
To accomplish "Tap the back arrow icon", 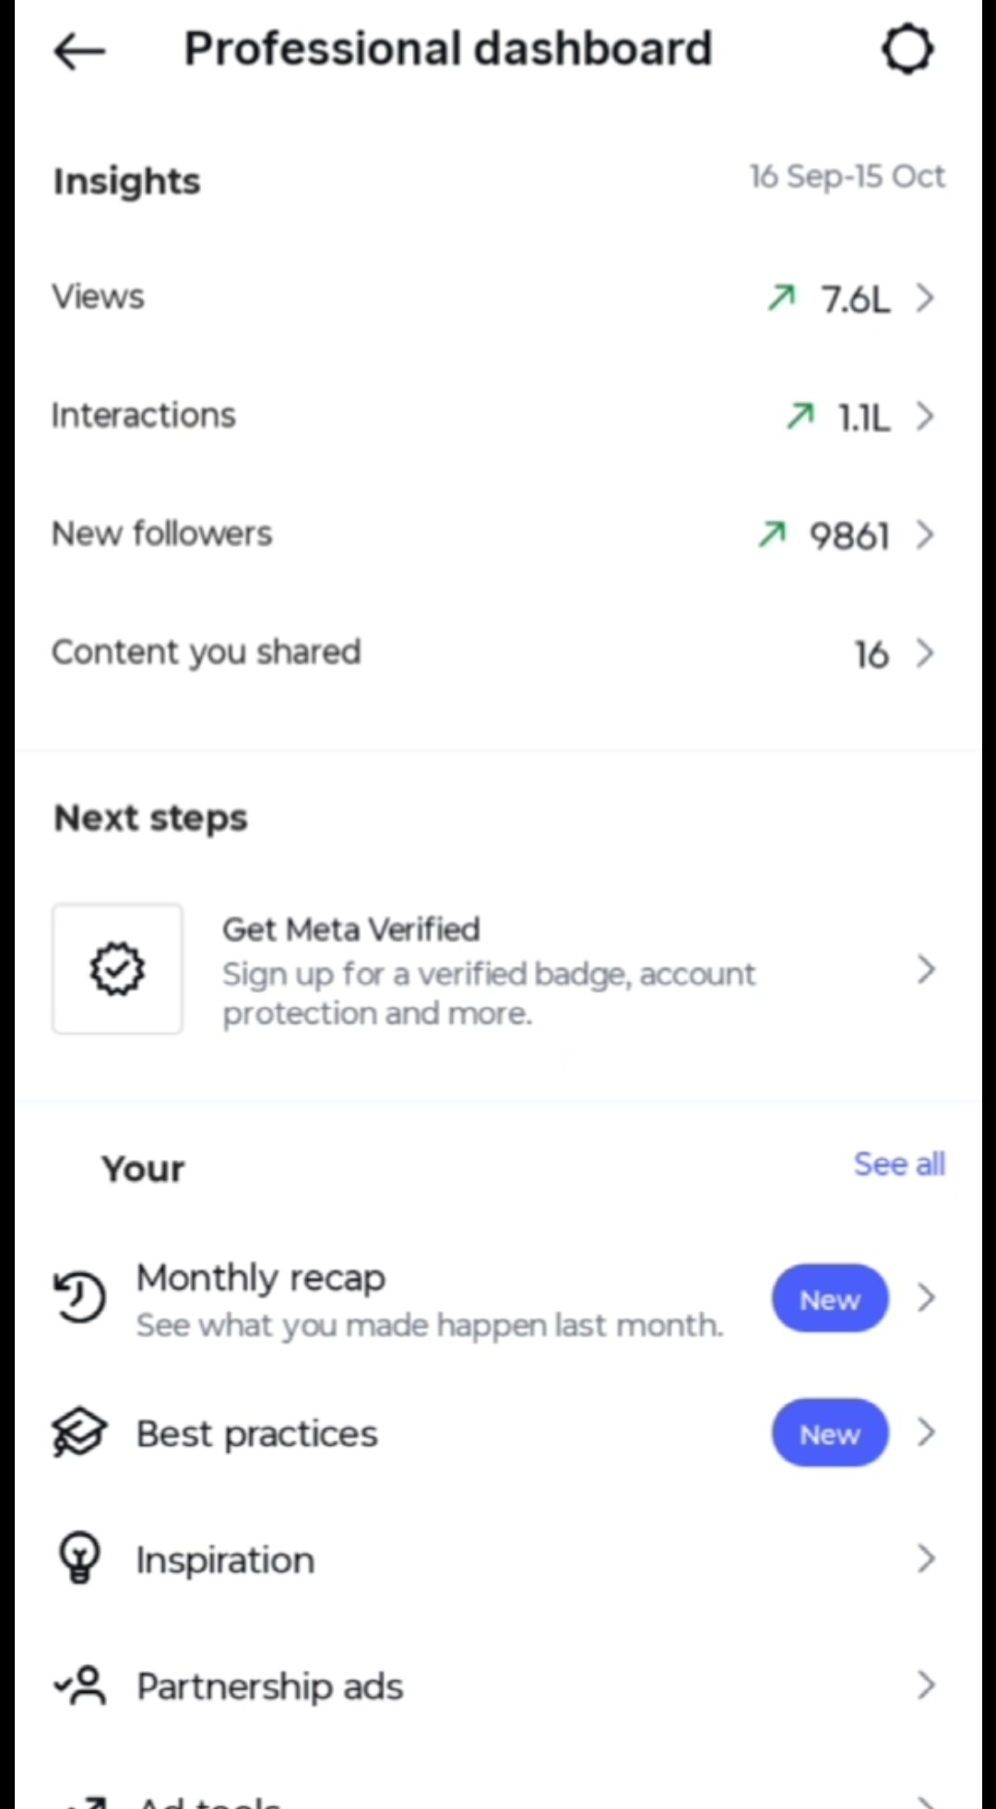I will coord(79,51).
